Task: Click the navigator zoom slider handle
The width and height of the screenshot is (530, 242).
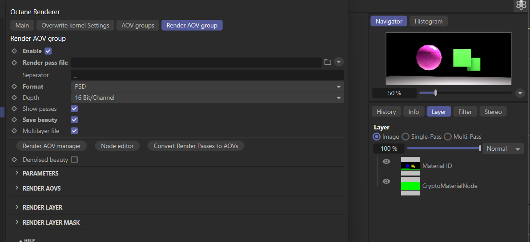Action: (436, 93)
